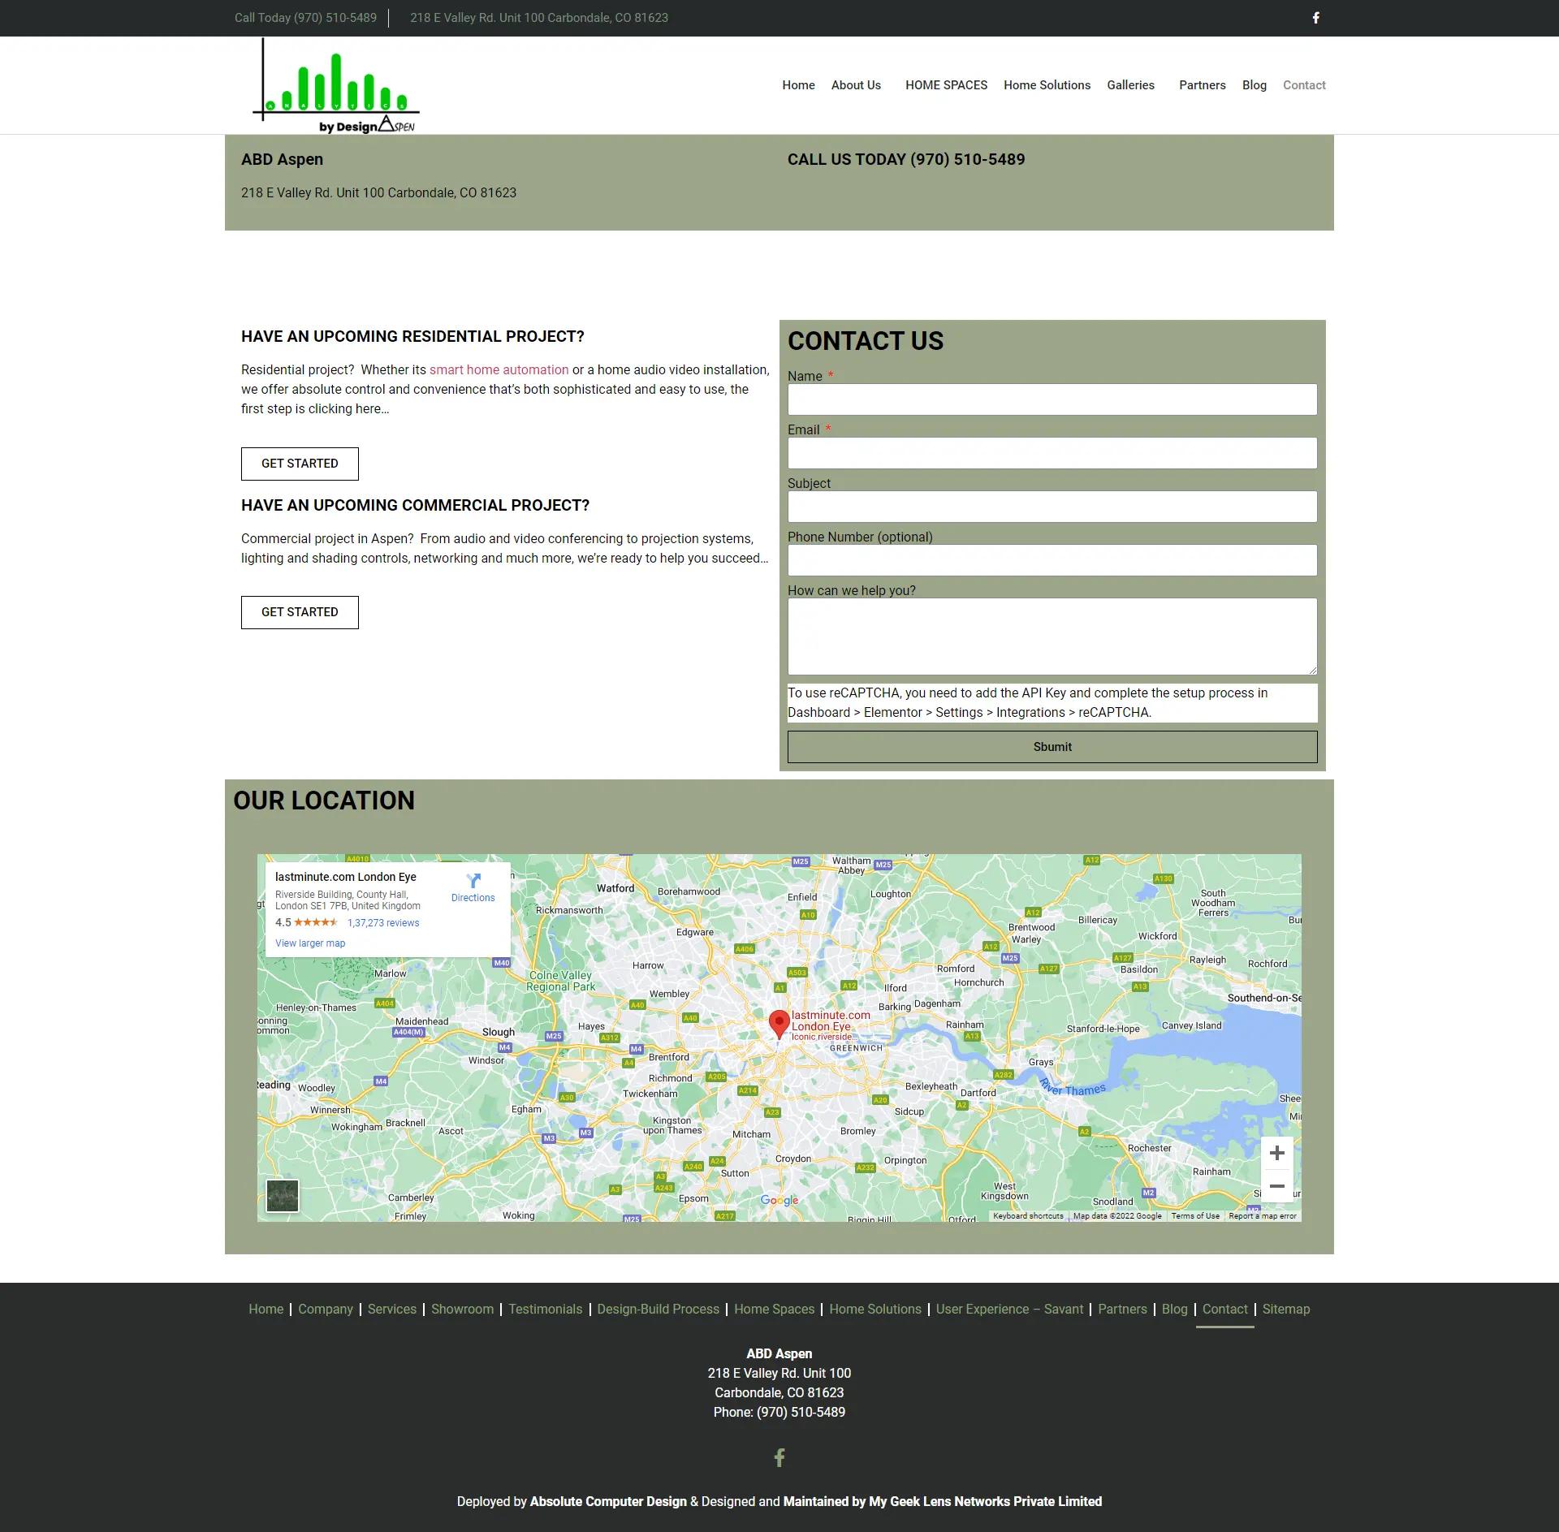Click the map zoom out minus button
The image size is (1559, 1532).
coord(1276,1186)
